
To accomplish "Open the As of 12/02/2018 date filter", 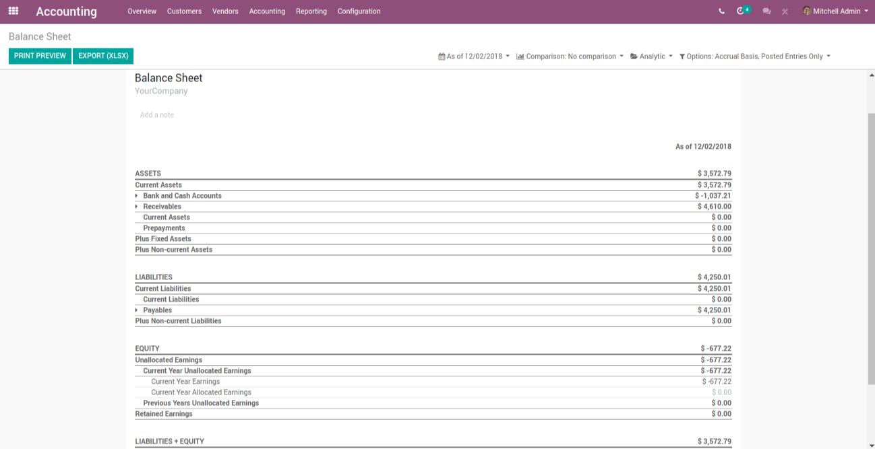I will click(x=474, y=57).
